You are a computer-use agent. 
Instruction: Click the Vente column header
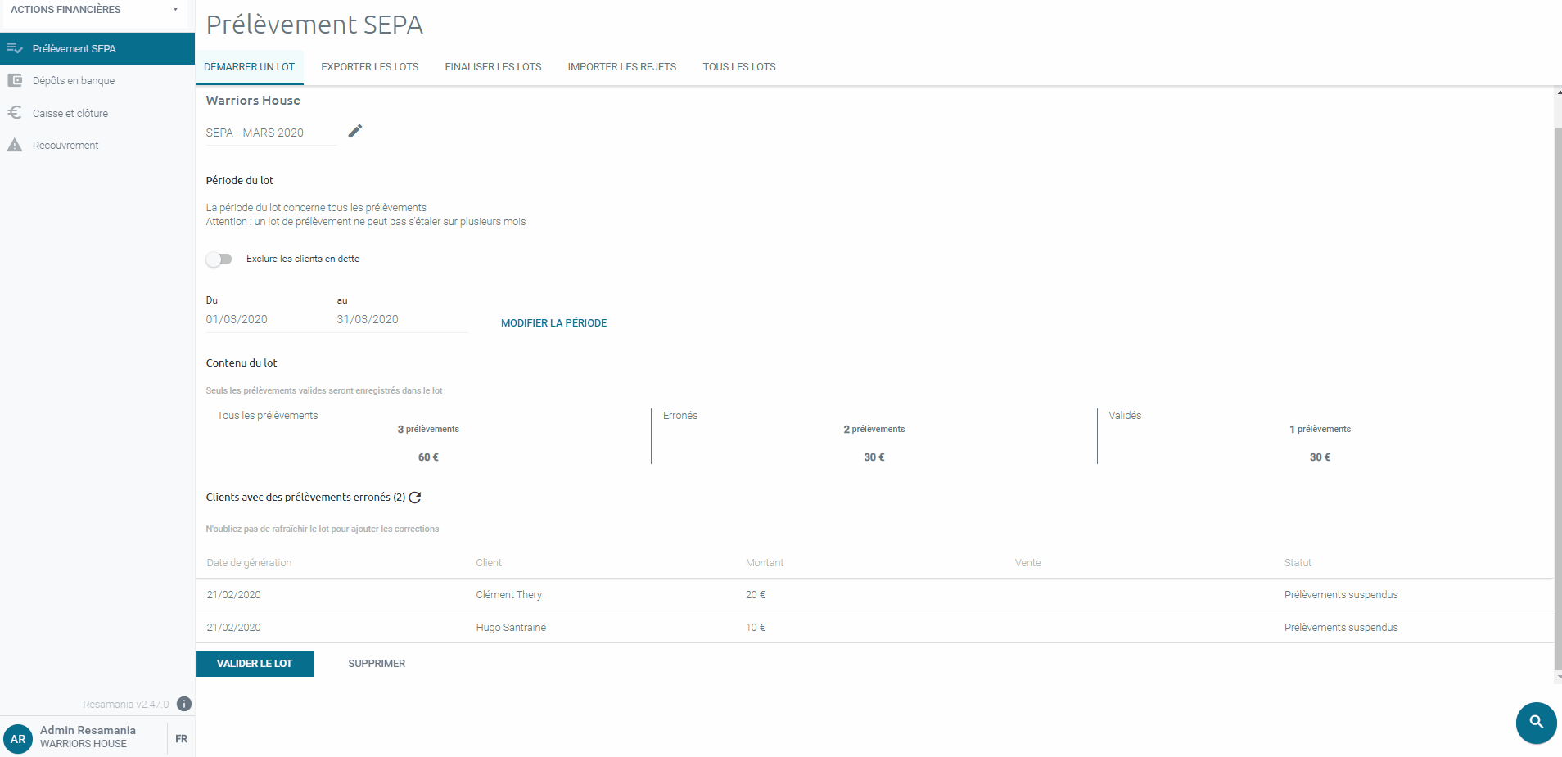coord(1027,563)
